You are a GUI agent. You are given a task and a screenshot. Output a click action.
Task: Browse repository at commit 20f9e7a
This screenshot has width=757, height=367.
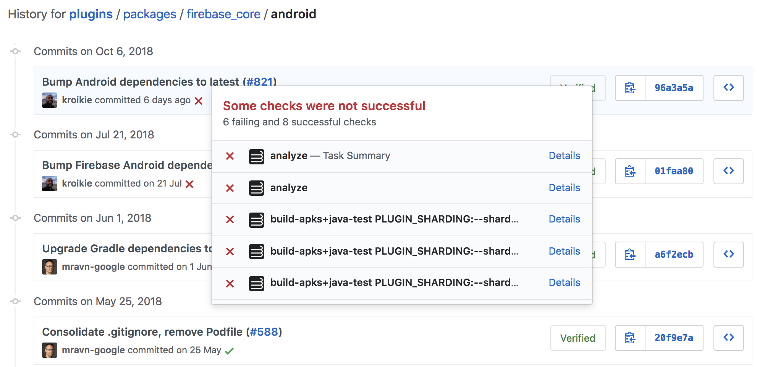pos(728,338)
